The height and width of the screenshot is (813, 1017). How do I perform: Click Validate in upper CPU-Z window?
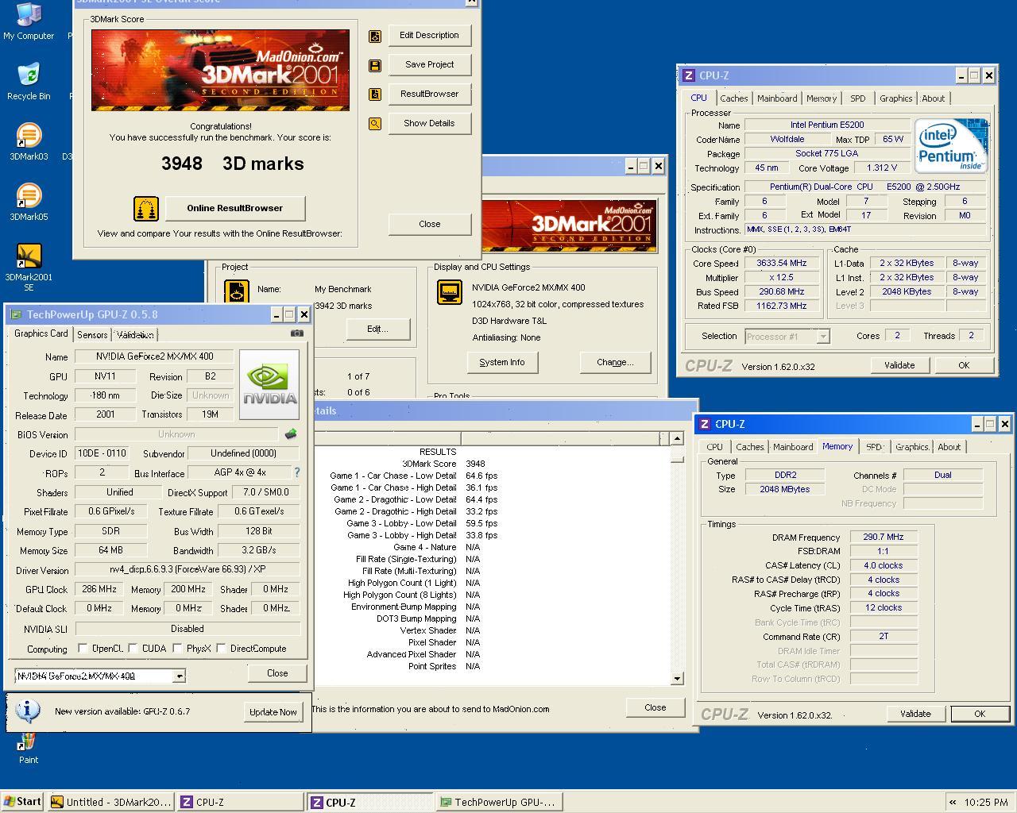pyautogui.click(x=899, y=365)
